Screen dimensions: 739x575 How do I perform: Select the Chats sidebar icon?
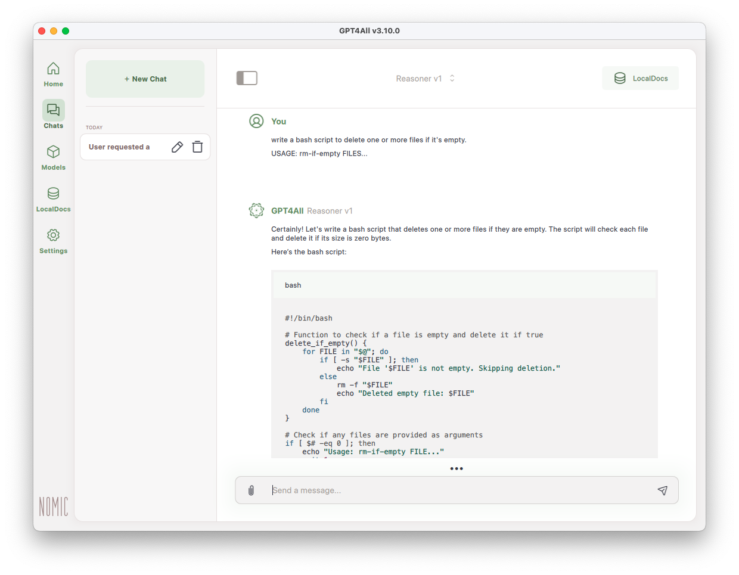pos(53,110)
